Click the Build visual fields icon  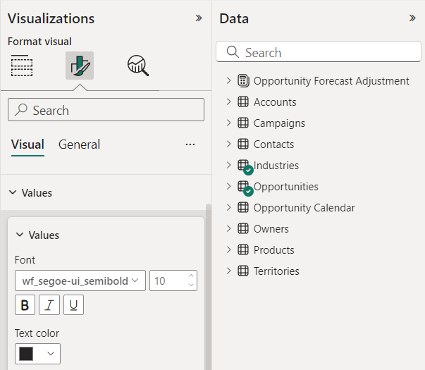23,66
